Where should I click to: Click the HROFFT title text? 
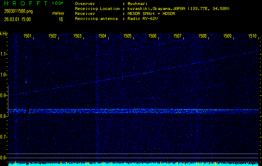[x=24, y=3]
